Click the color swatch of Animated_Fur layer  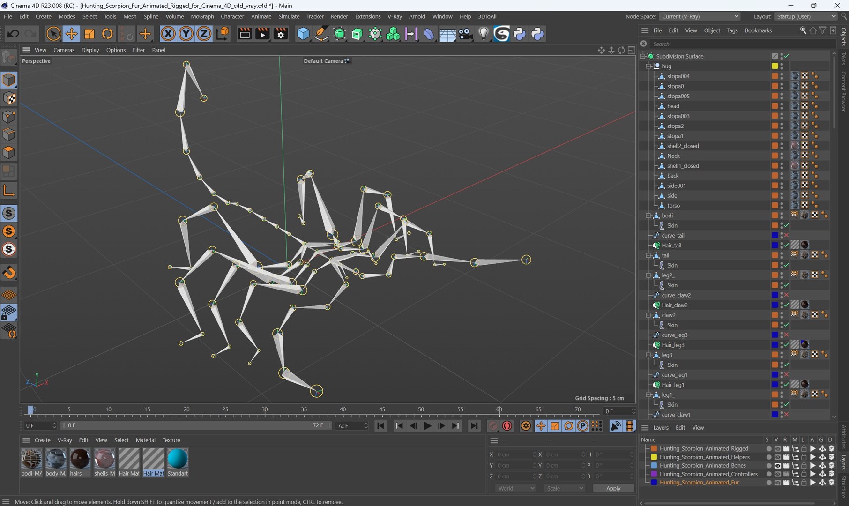pyautogui.click(x=654, y=483)
